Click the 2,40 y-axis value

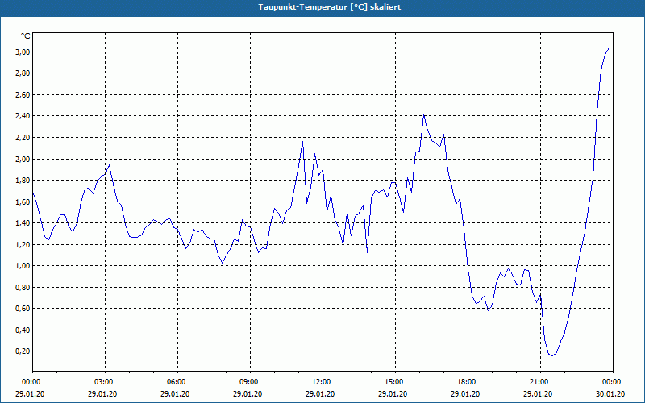[x=23, y=116]
